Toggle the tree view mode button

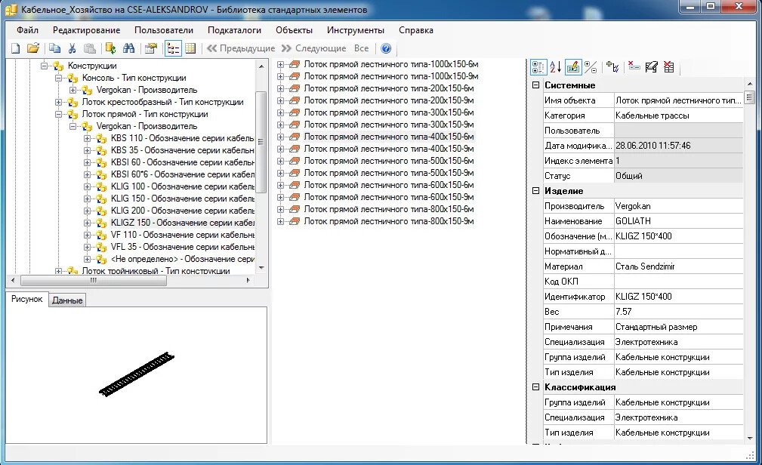pos(173,48)
